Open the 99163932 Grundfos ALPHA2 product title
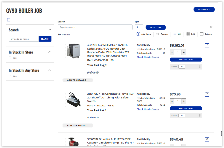This screenshot has height=148, width=224. click(110, 142)
